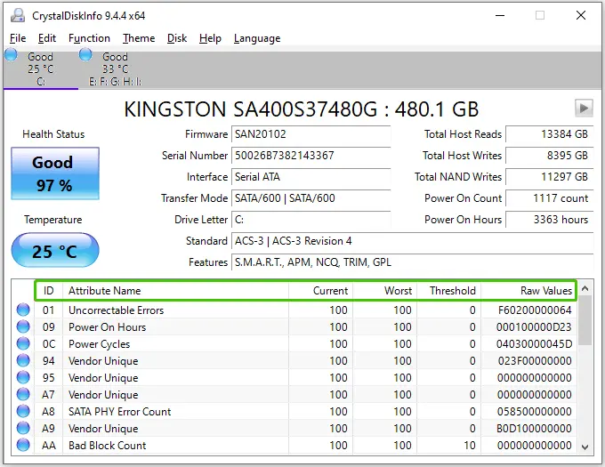
Task: Click the Attribute Name column header
Action: (x=175, y=290)
